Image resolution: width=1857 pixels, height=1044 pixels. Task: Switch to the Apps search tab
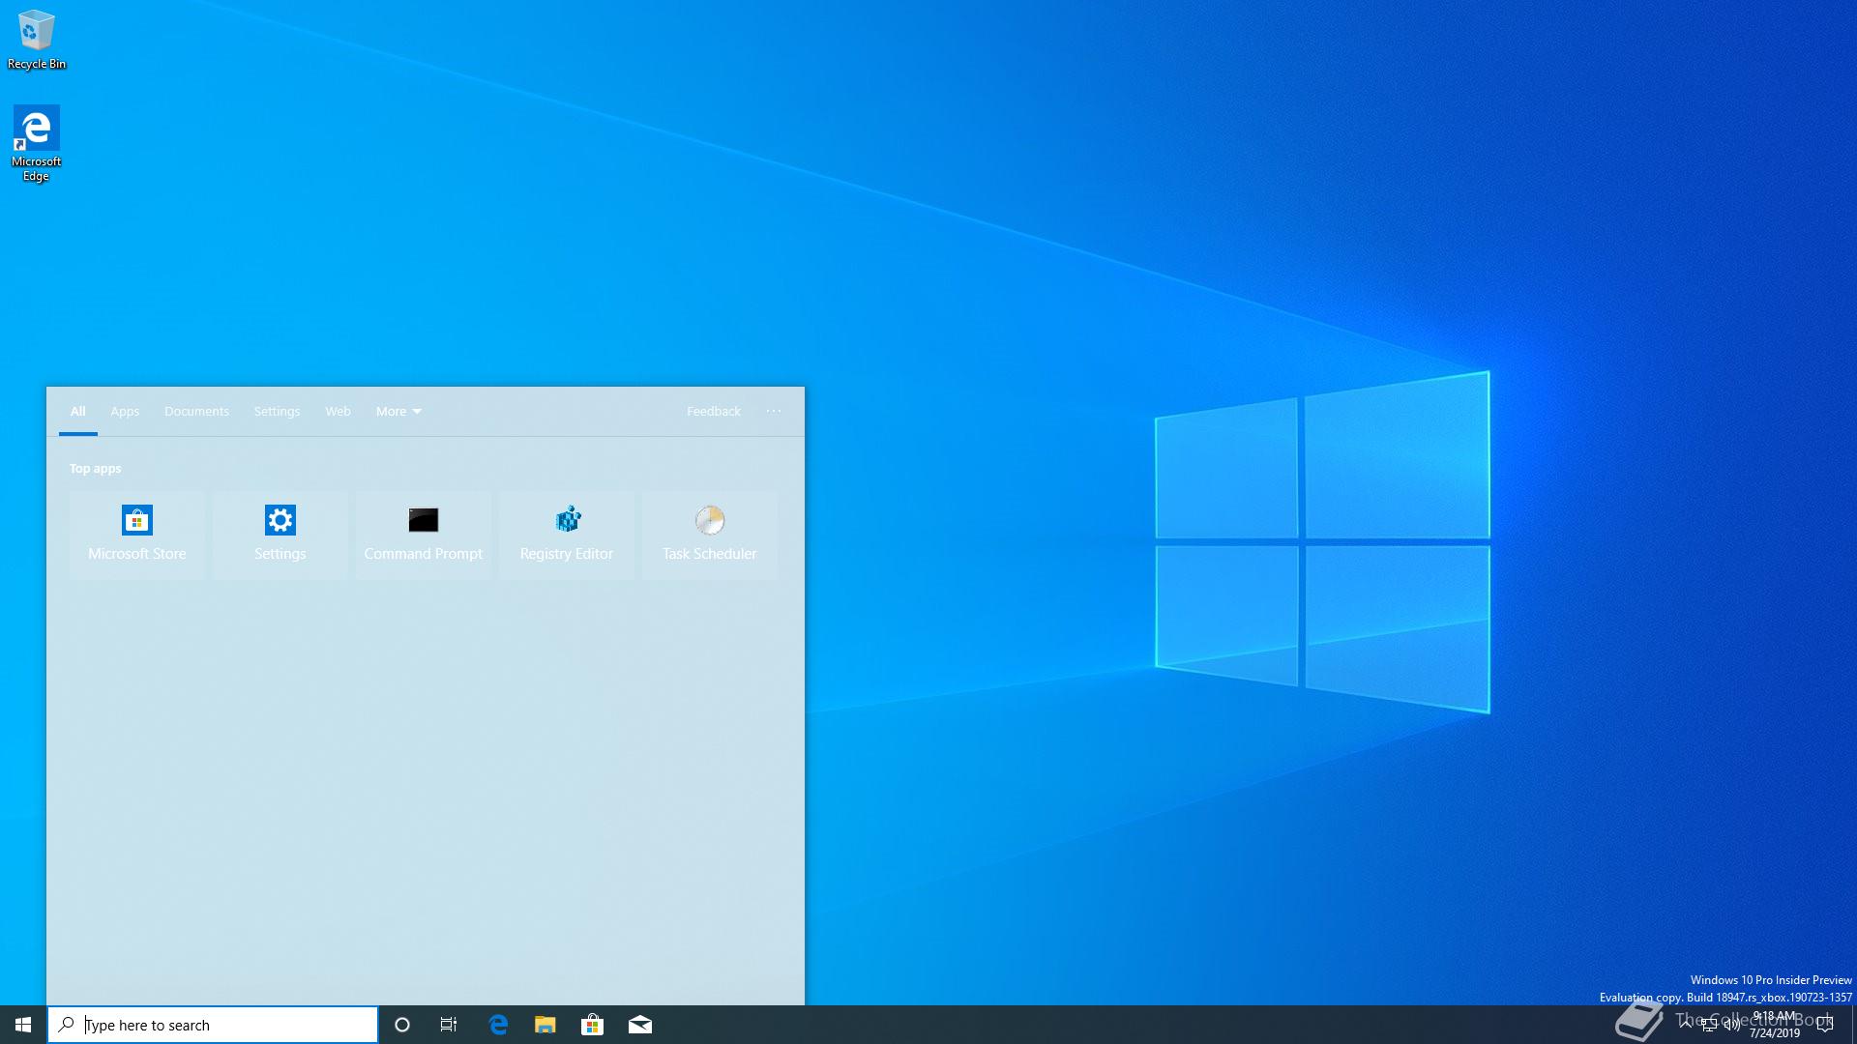[x=125, y=412]
